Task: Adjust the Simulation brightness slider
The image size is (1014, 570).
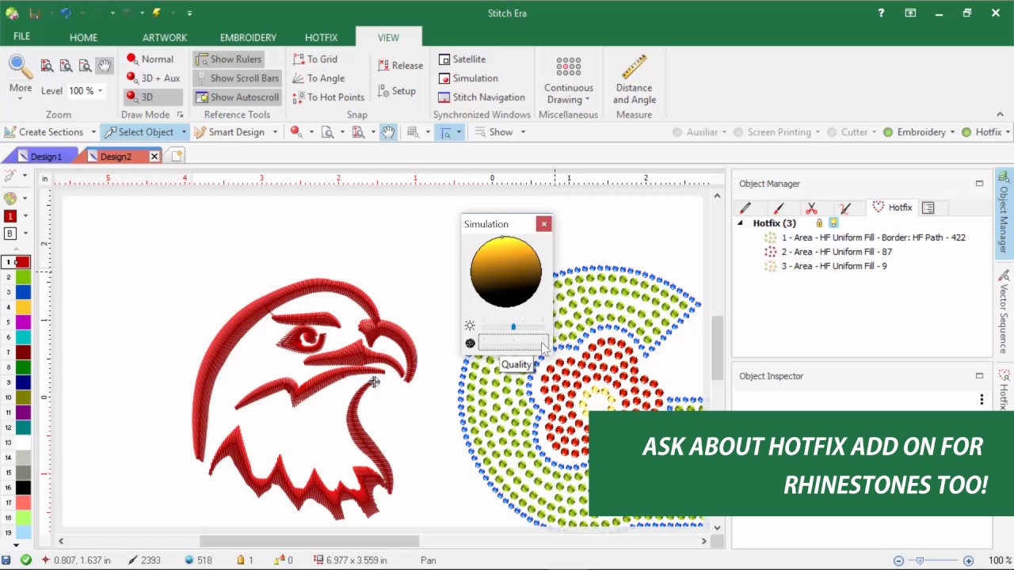Action: coord(513,326)
